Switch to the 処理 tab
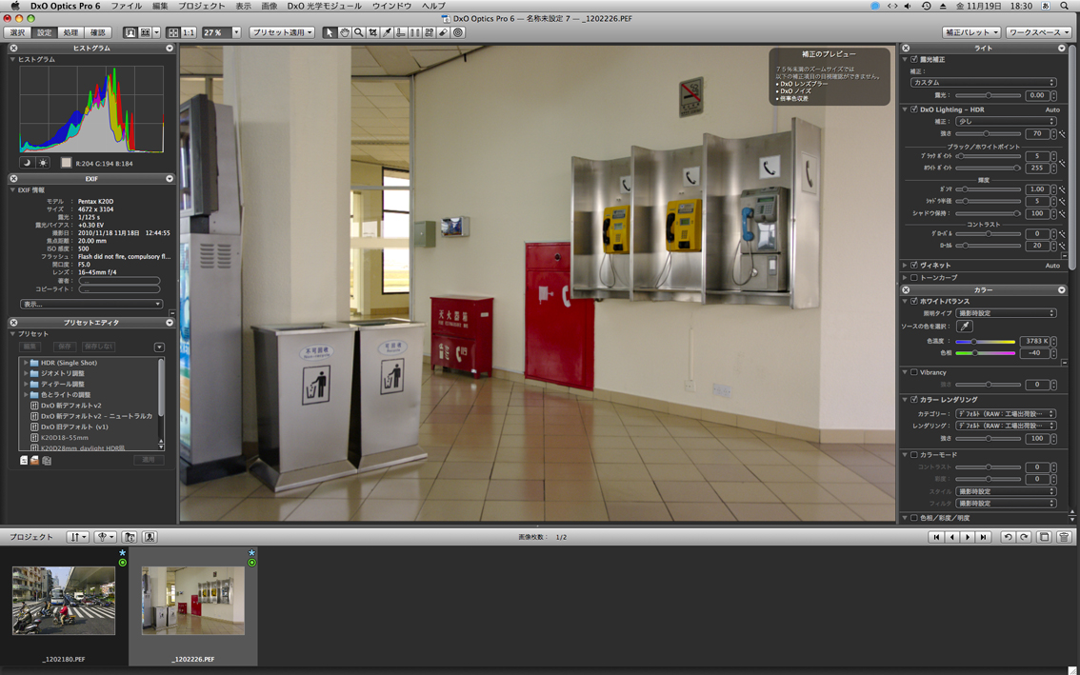Image resolution: width=1080 pixels, height=675 pixels. [x=70, y=32]
